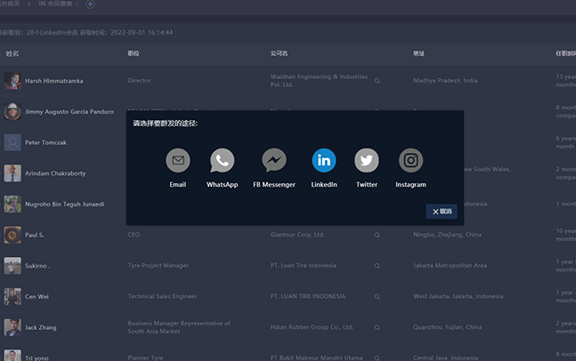Click magnifier beside PT. Luan Tire Indonesia
Screen dimensions: 576x361
tap(377, 266)
